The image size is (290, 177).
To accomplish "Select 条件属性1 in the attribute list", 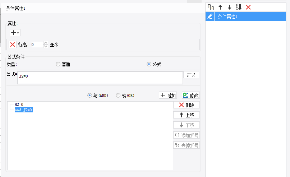I will click(250, 17).
